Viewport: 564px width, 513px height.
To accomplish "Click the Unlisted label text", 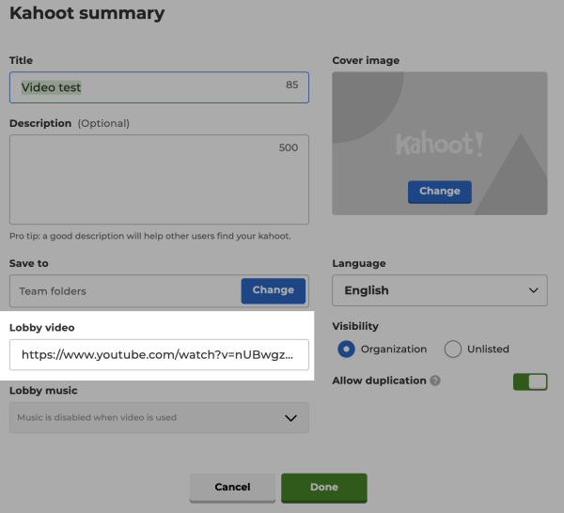I will point(488,350).
